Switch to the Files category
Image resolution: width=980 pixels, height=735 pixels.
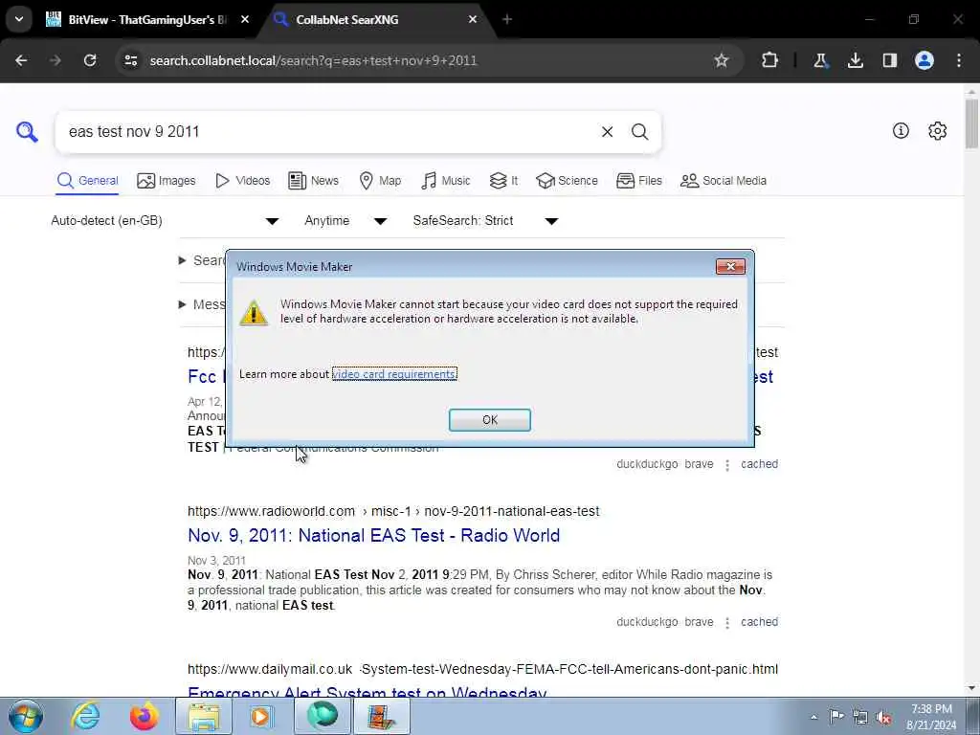638,181
